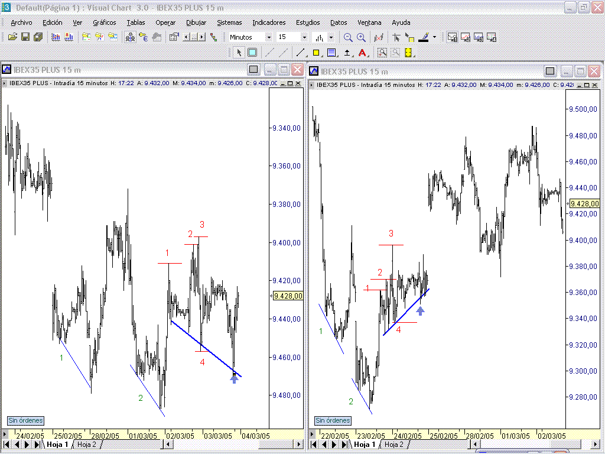Open the Minutos timeframe dropdown
This screenshot has height=454, width=605.
pos(269,37)
